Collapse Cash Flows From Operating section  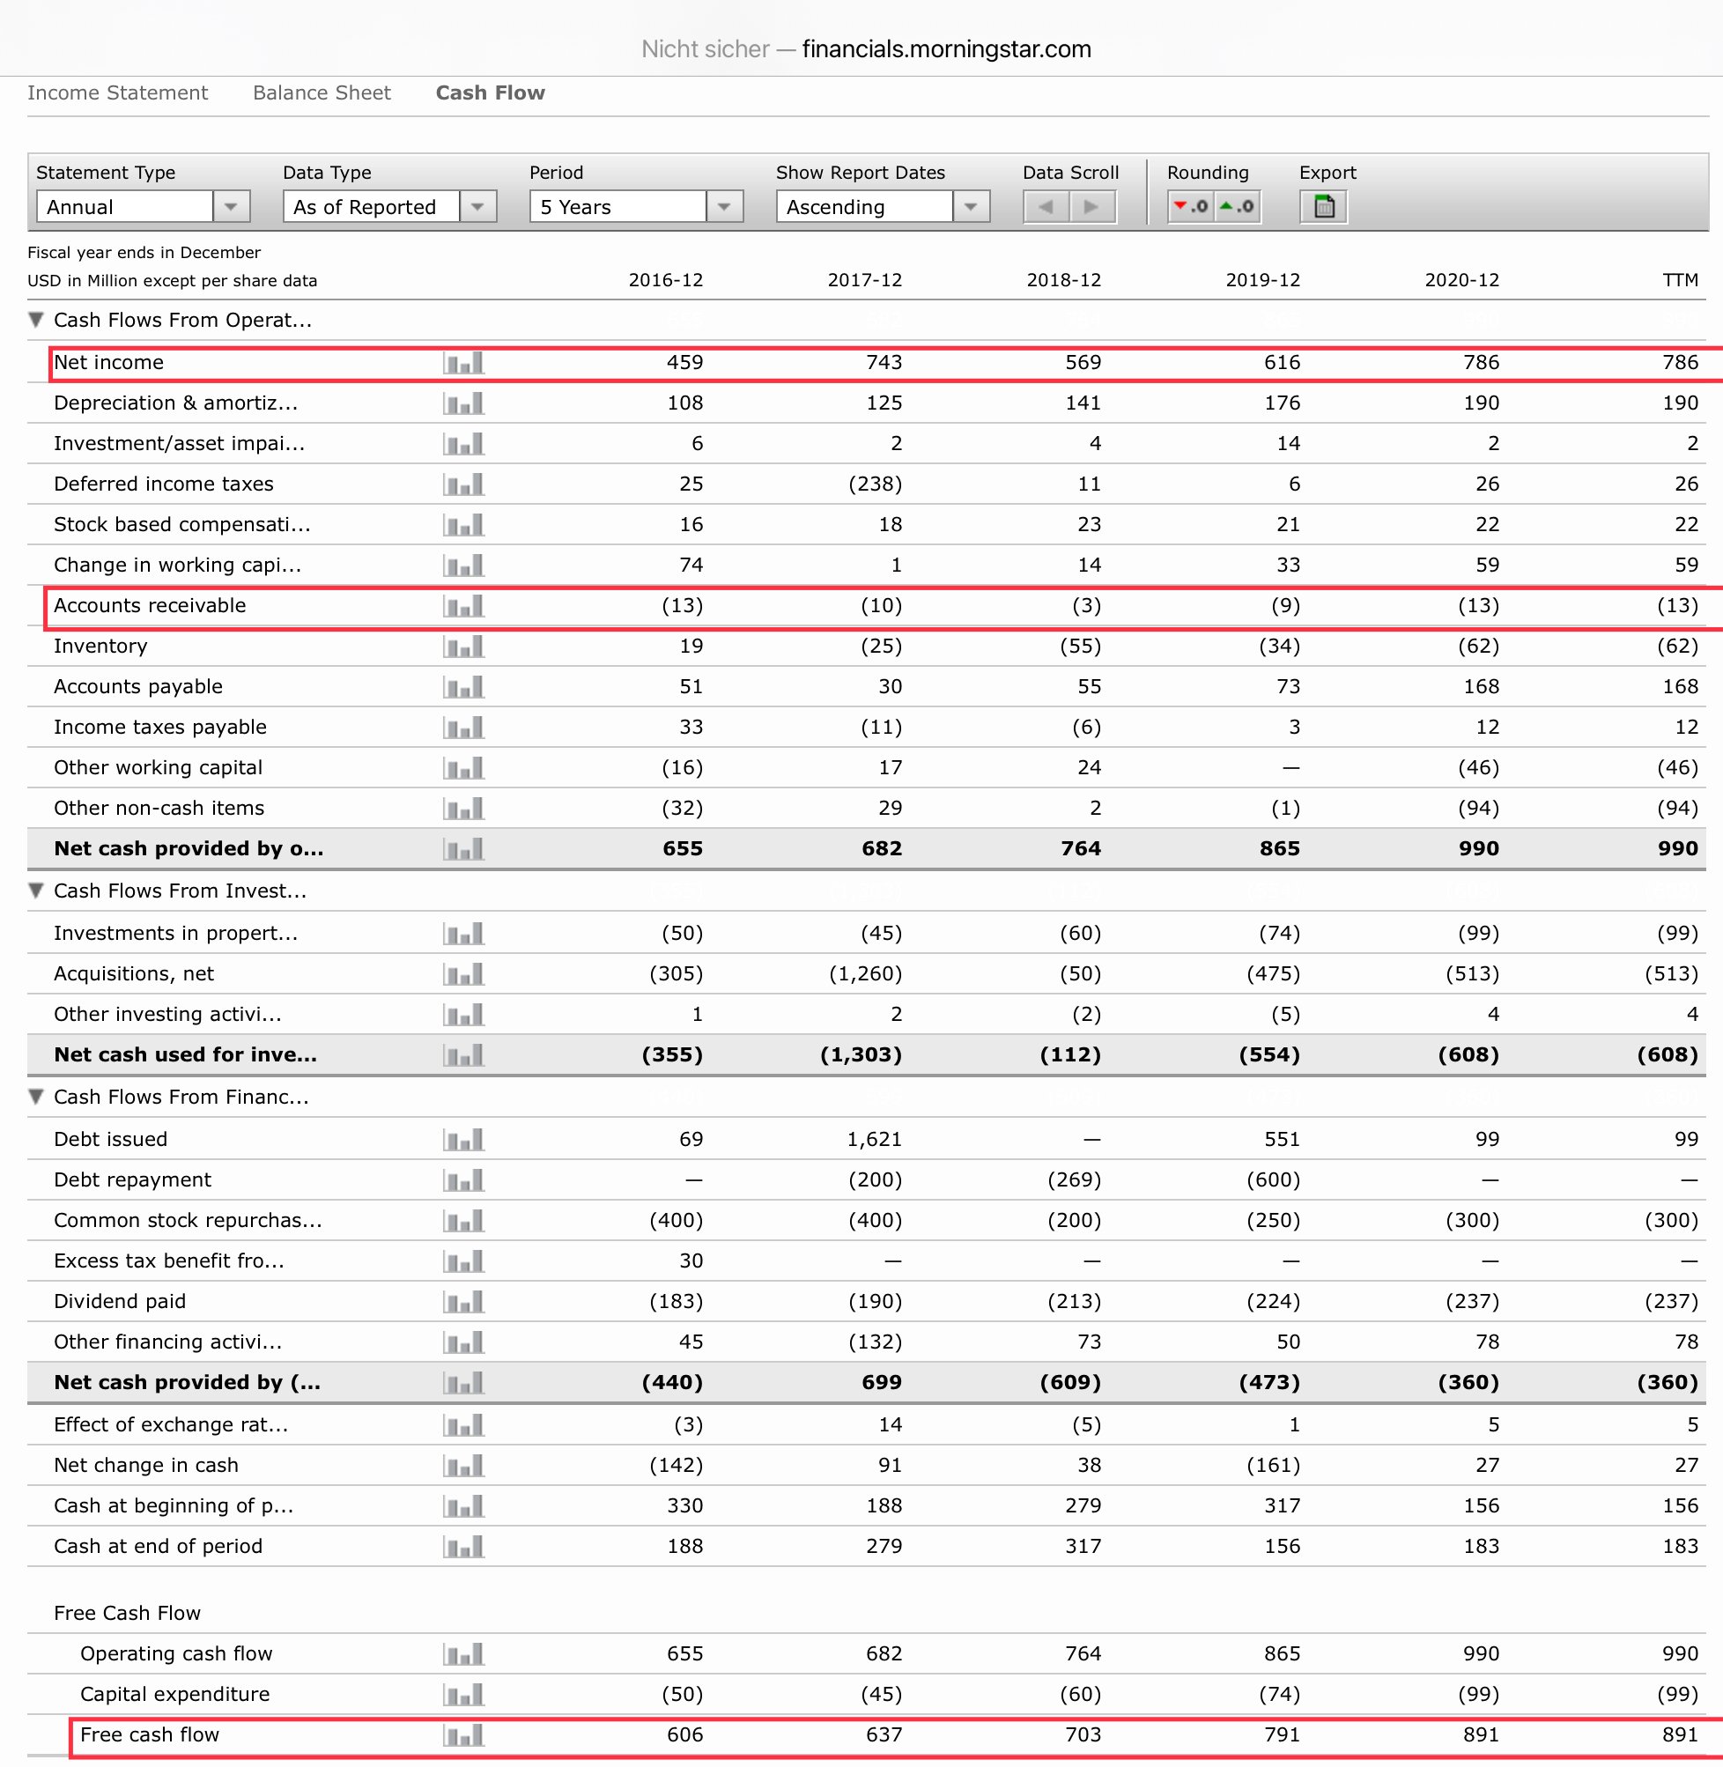click(36, 320)
